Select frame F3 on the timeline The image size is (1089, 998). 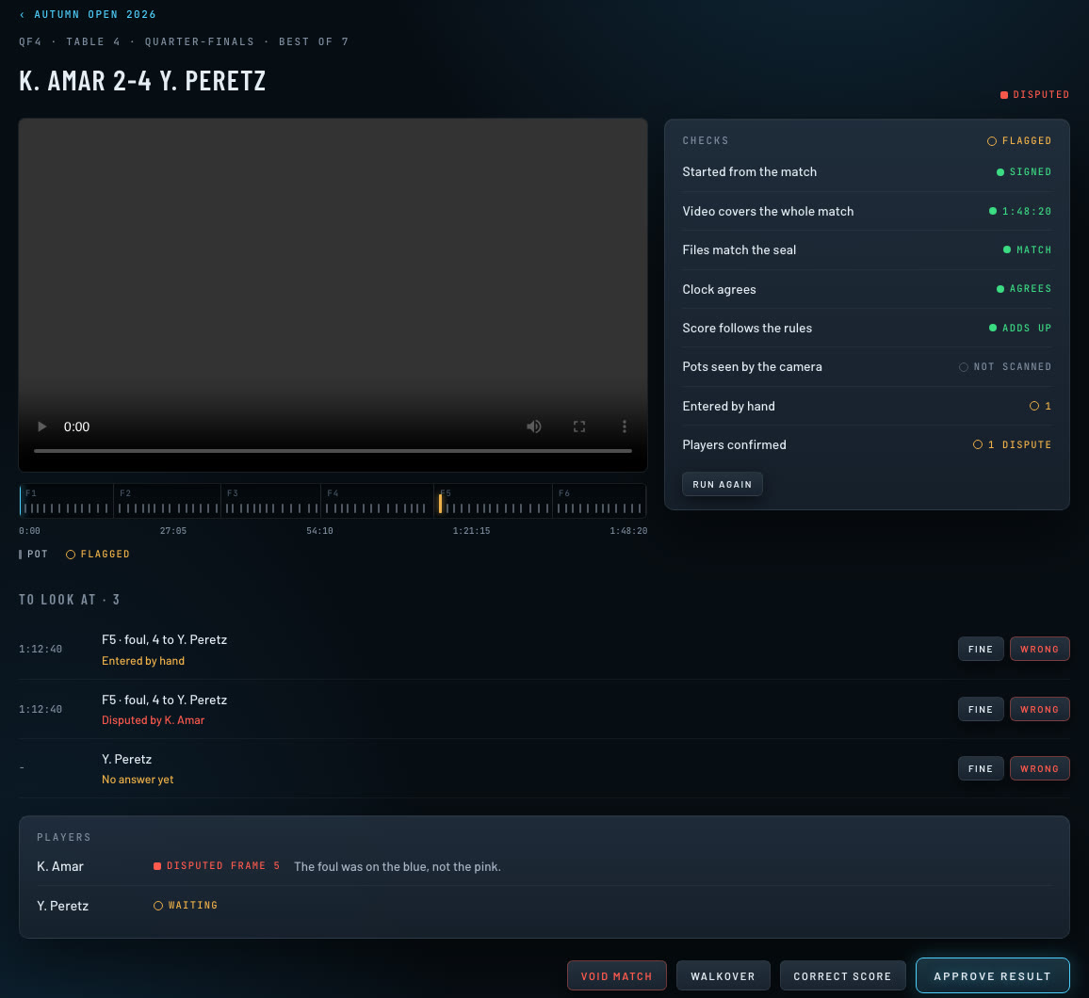271,501
